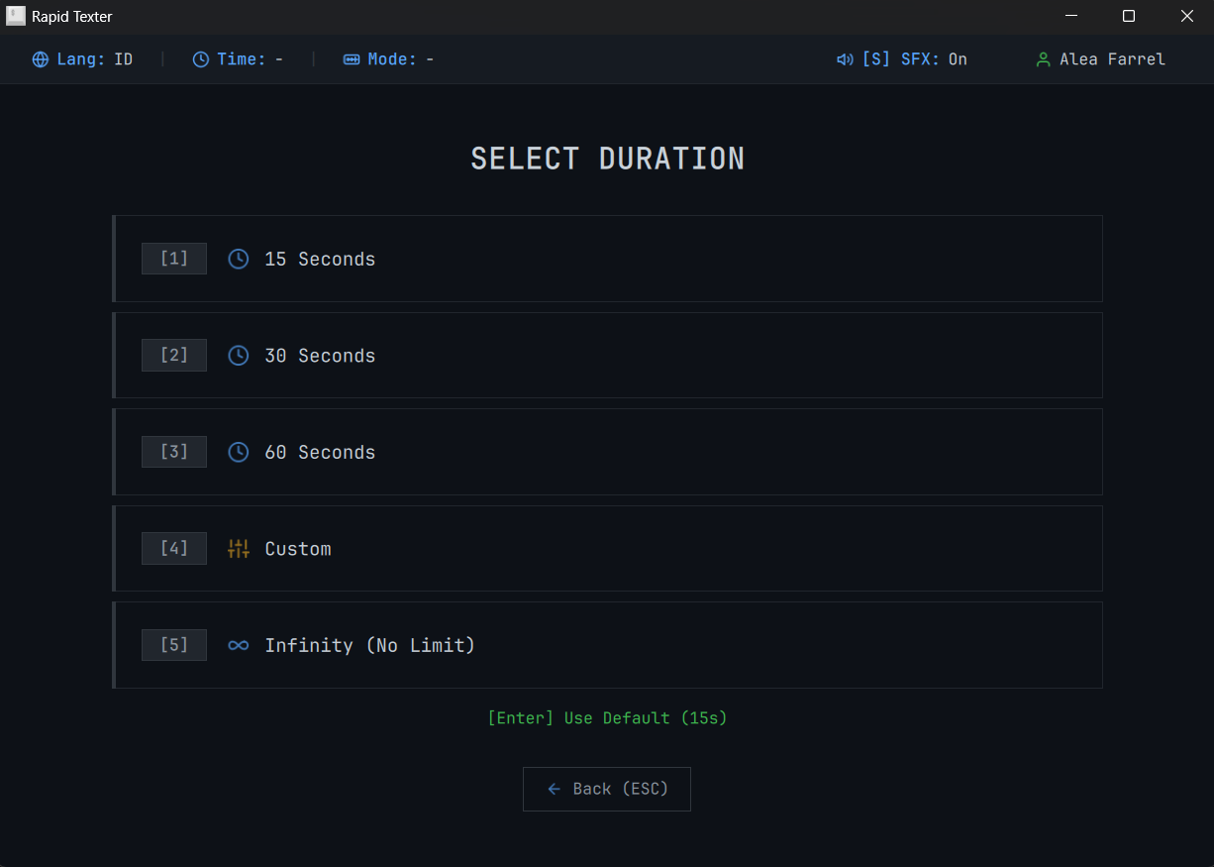The width and height of the screenshot is (1214, 867).
Task: Click the user profile icon beside Alea Farrel
Action: pos(1043,59)
